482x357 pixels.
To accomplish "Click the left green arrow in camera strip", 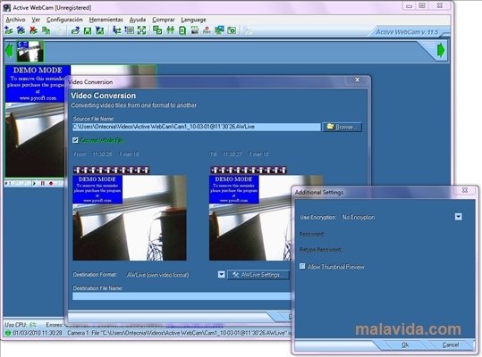I will [x=10, y=50].
